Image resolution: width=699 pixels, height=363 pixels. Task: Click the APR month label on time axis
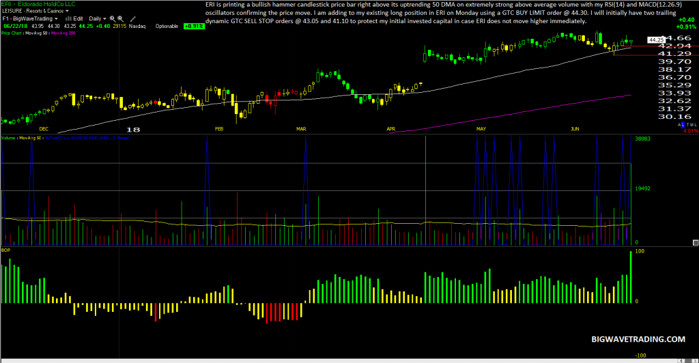[x=391, y=129]
